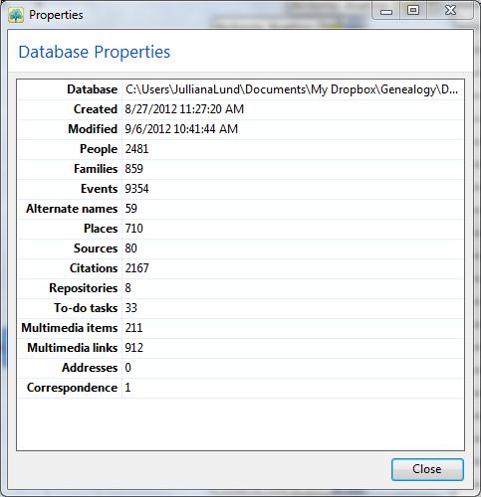Image resolution: width=481 pixels, height=497 pixels.
Task: Click the Repositories value 8
Action: [x=128, y=288]
